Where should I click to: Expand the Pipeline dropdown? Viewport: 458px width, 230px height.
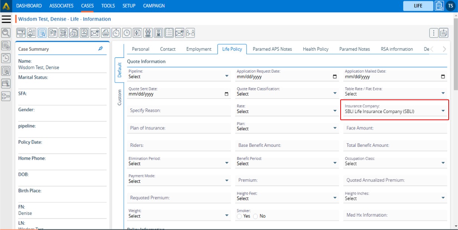pyautogui.click(x=178, y=76)
